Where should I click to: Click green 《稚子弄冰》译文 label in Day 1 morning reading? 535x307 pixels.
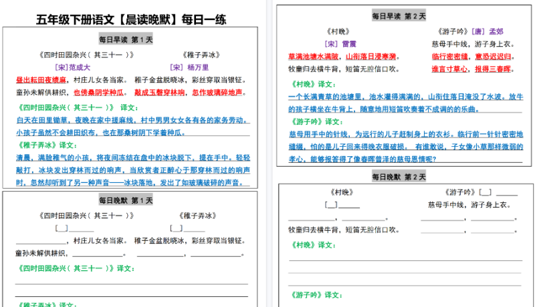click(x=47, y=145)
